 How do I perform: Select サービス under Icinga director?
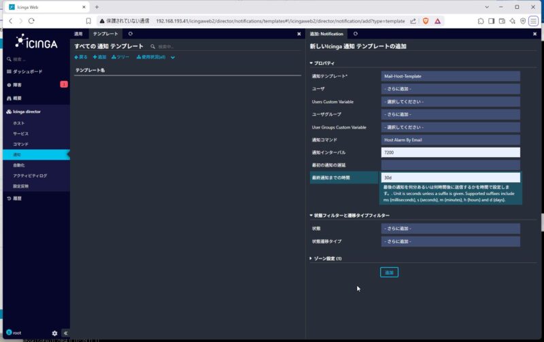point(21,133)
